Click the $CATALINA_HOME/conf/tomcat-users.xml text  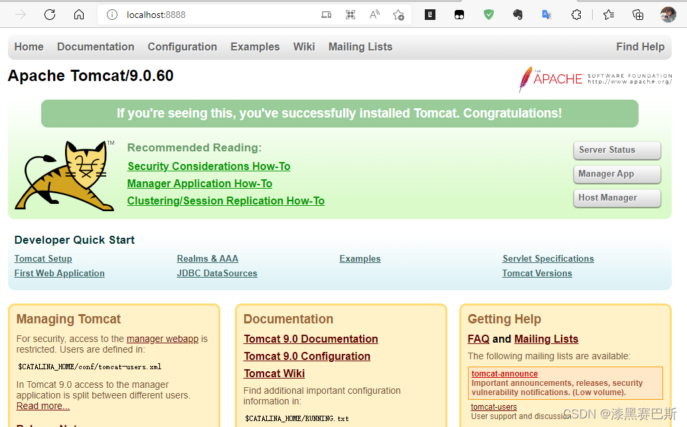90,367
